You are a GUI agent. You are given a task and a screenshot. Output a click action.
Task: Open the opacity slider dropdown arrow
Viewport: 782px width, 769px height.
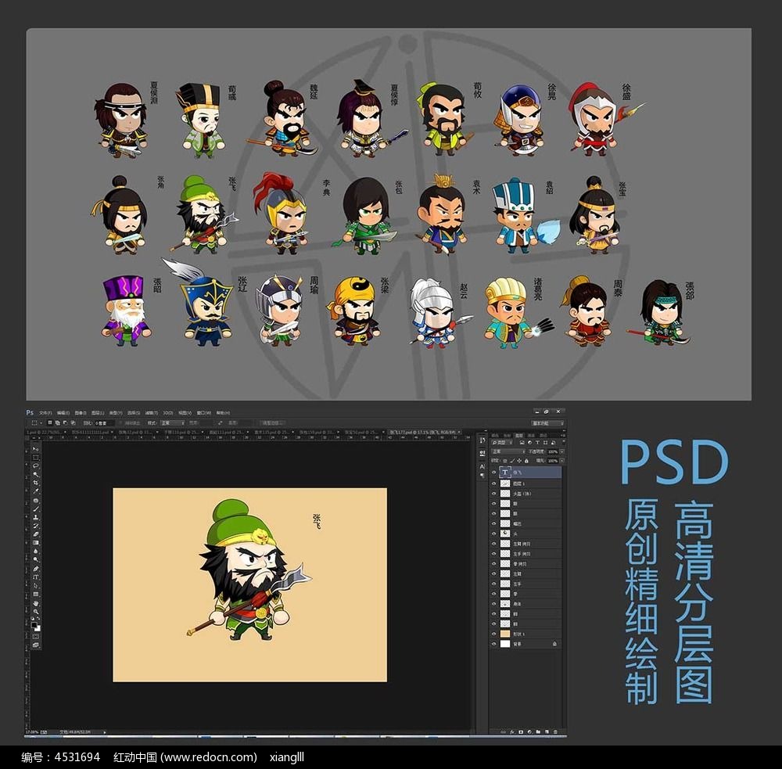coord(561,451)
